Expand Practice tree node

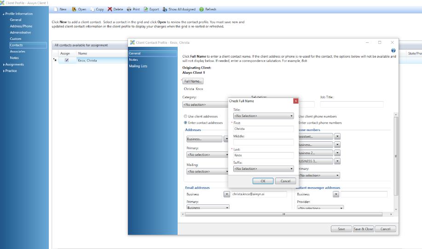[4, 71]
